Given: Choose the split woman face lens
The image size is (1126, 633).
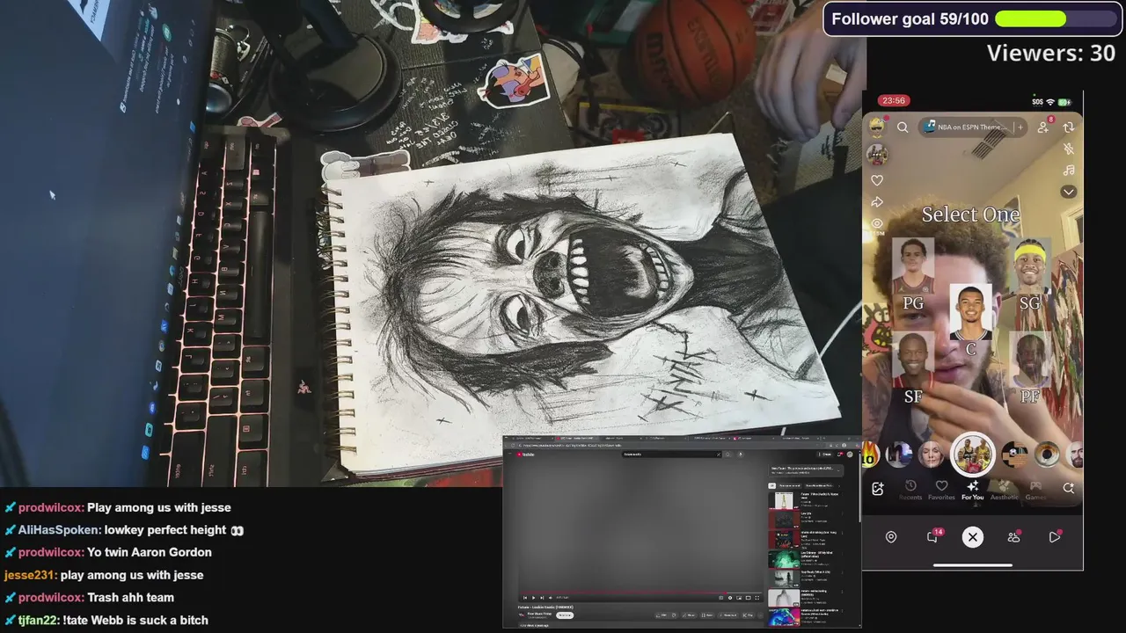Looking at the screenshot, I should [931, 455].
